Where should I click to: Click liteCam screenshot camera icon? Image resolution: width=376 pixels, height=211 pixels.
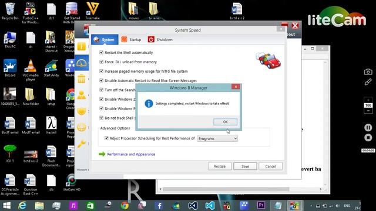tap(368, 72)
